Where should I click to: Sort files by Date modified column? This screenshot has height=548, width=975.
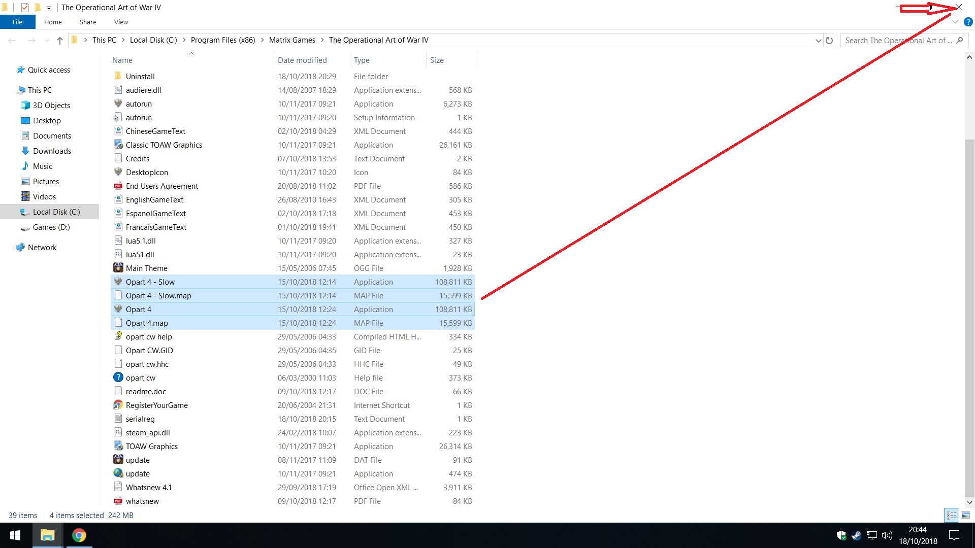click(x=302, y=60)
